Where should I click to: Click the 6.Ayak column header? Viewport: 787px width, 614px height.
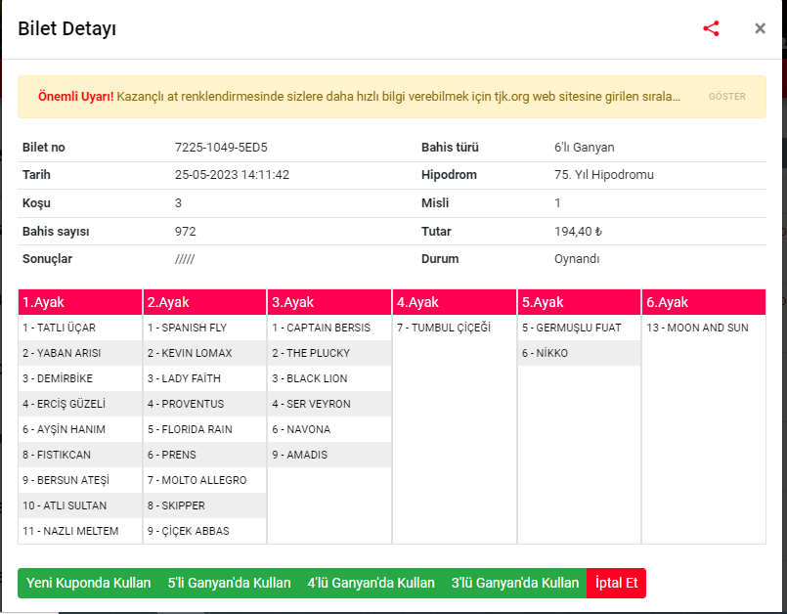pos(704,302)
